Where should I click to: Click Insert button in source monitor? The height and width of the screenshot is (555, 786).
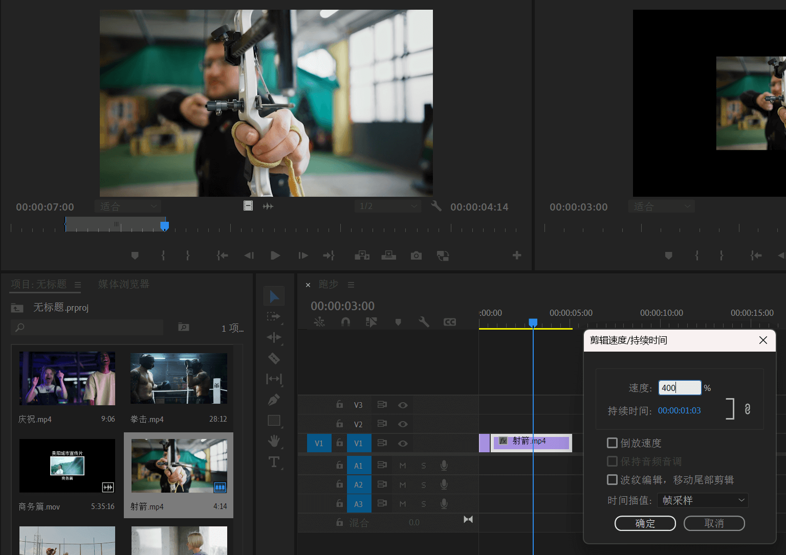(362, 256)
